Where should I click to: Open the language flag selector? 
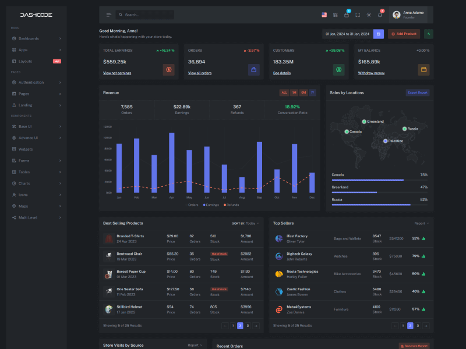pos(324,15)
